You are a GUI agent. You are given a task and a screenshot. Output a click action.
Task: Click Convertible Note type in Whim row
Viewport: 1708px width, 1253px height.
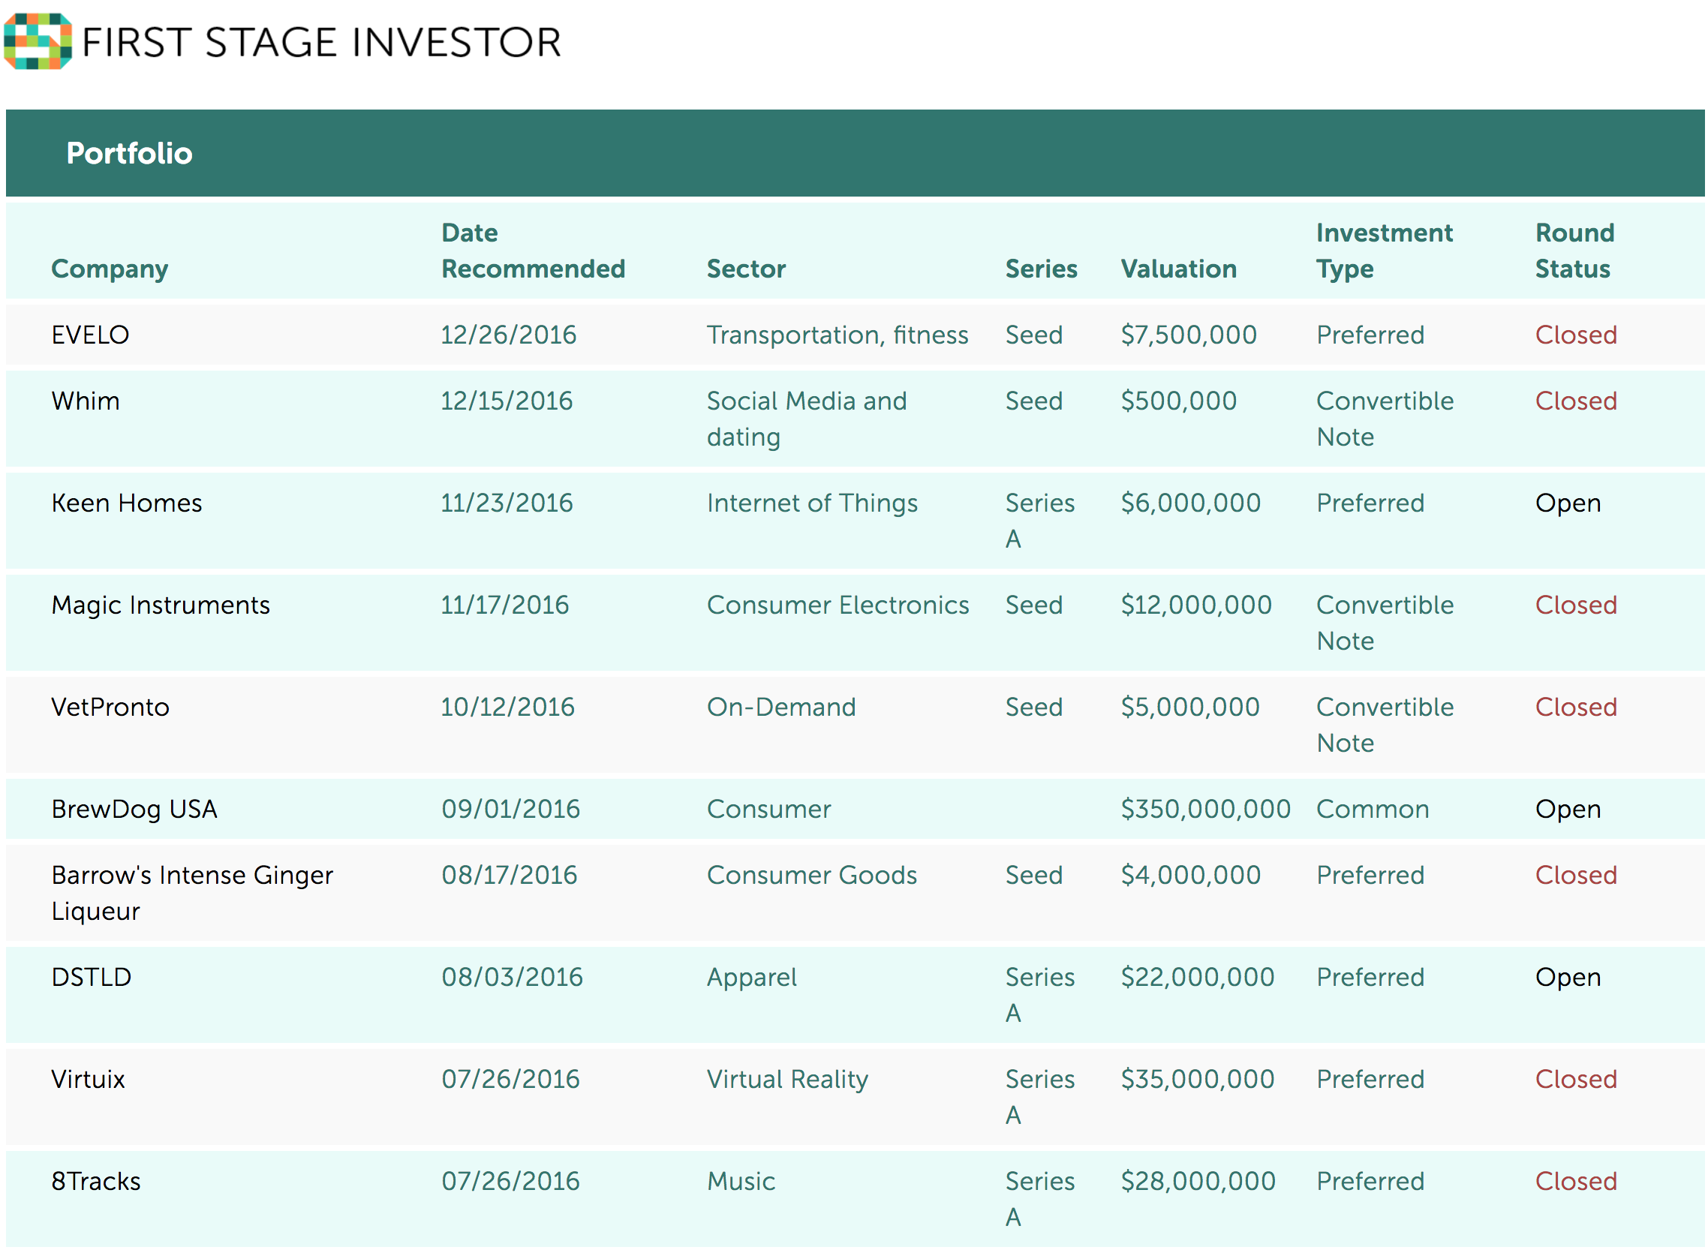coord(1385,419)
